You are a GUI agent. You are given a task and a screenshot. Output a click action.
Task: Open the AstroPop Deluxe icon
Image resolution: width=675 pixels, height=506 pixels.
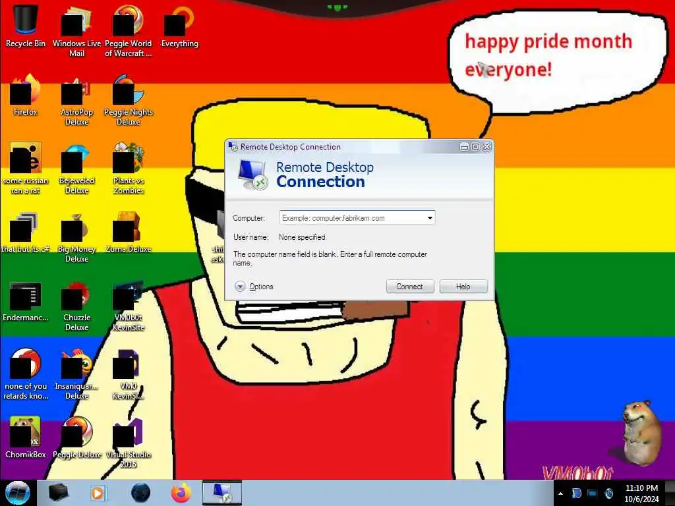[x=76, y=100]
